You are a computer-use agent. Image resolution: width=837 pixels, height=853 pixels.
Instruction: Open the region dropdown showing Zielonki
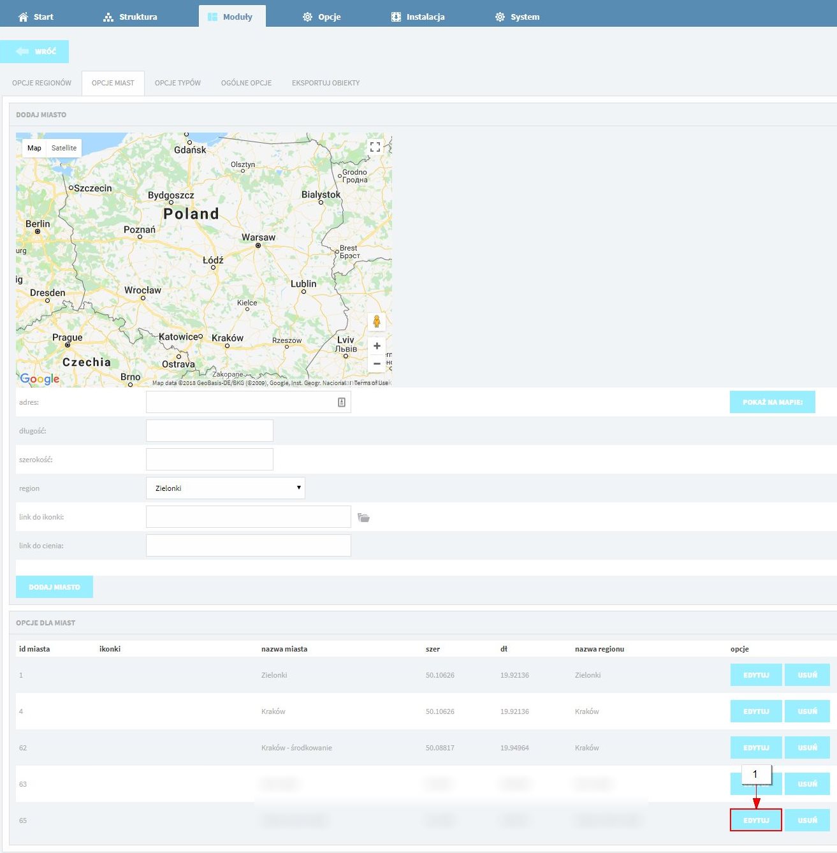226,488
